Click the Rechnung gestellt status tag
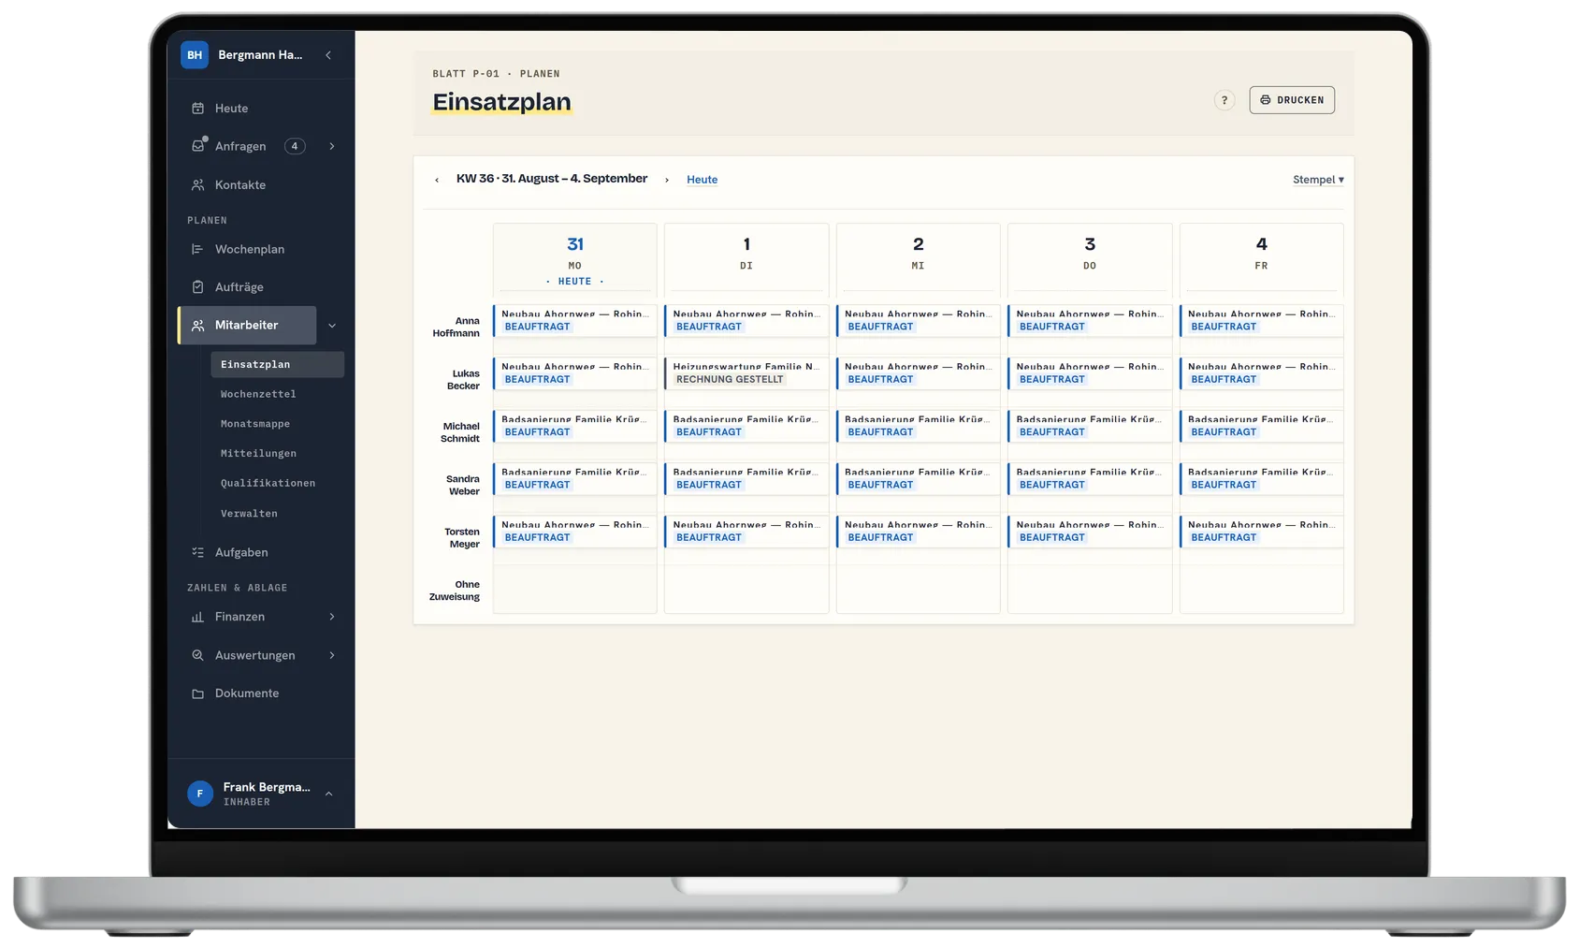The image size is (1579, 948). [730, 379]
